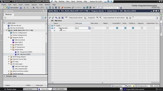Viewport: 163px width, 91px height.
Task: Expand the 01 Equipment folder
Action: tap(11, 47)
